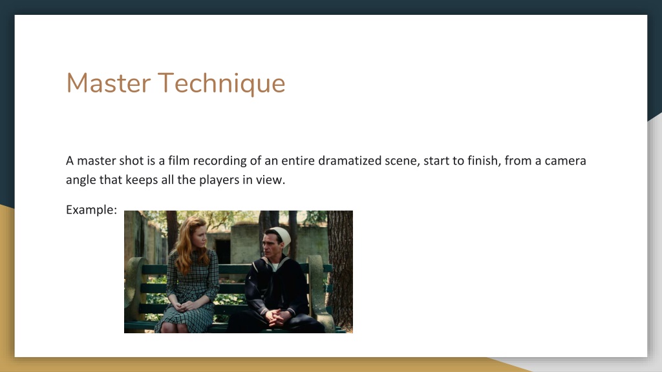Viewport: 662px width, 372px height.
Task: Click the master shot definition paragraph
Action: point(326,170)
